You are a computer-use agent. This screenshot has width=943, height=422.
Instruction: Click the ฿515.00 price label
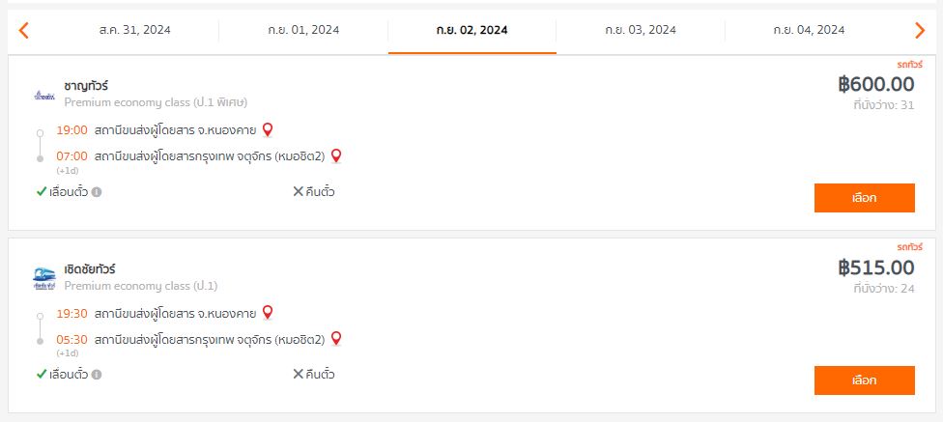point(876,267)
